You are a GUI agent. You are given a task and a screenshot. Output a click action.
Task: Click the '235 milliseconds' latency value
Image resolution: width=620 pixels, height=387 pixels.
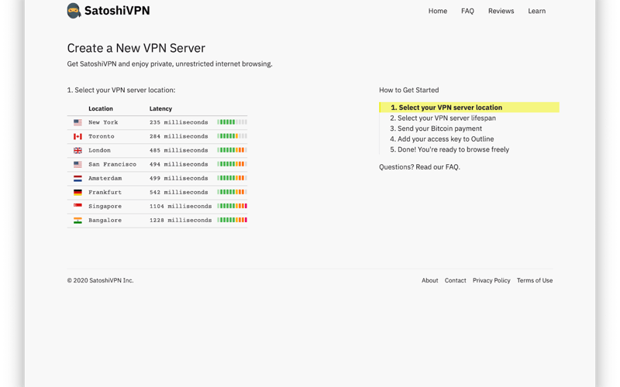point(179,122)
